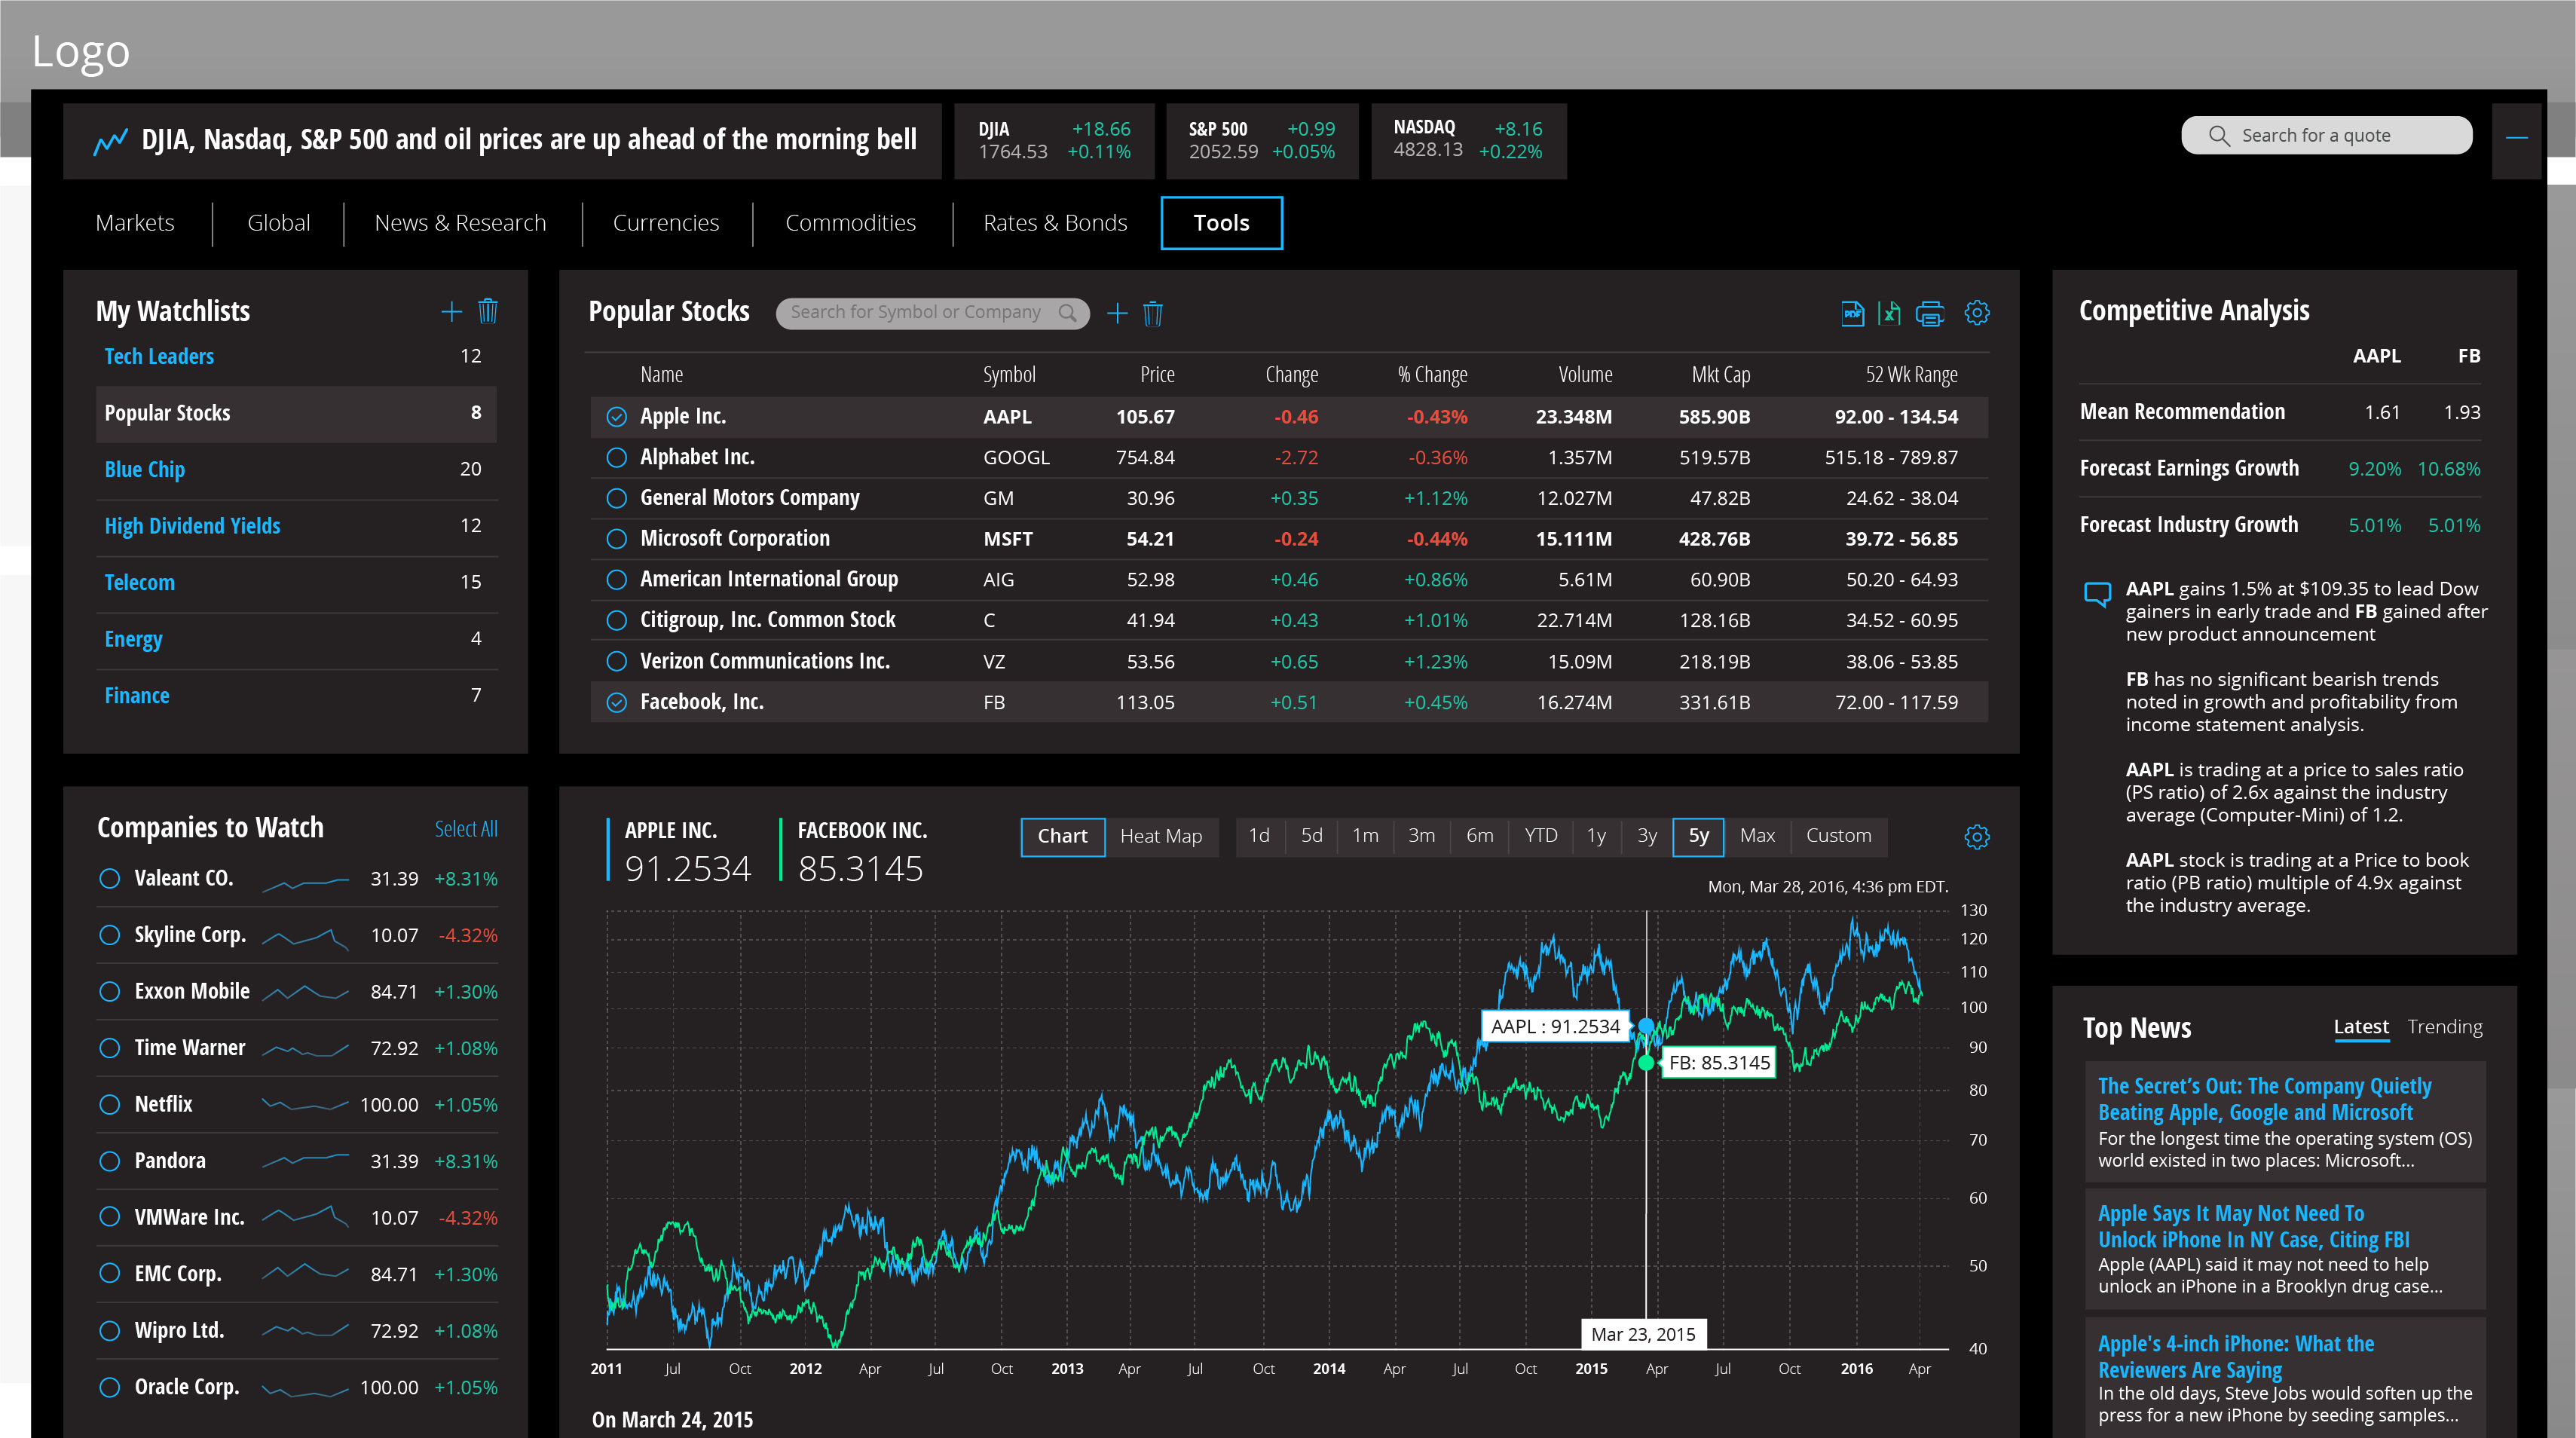The image size is (2576, 1438).
Task: Open the Markets menu
Action: [135, 223]
